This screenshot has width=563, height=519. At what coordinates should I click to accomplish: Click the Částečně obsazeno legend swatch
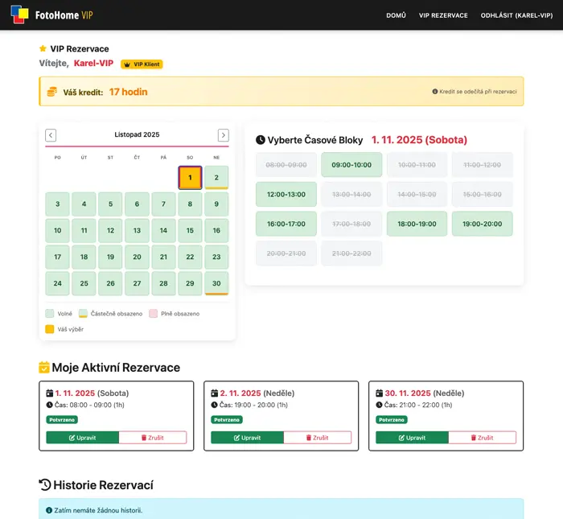[x=83, y=314]
